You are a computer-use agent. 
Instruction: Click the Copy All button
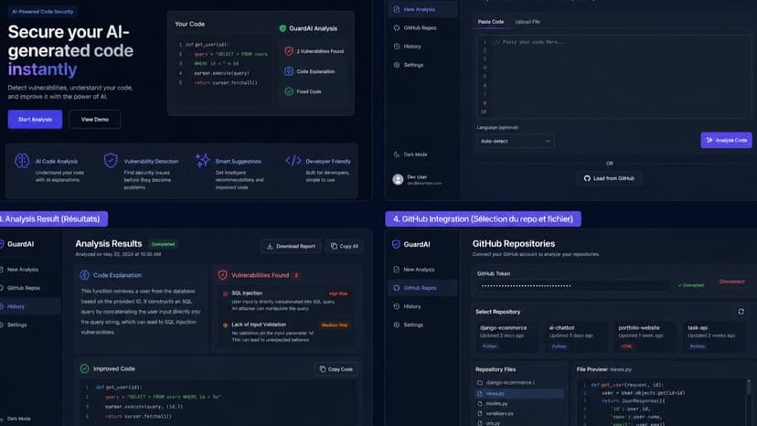(345, 246)
